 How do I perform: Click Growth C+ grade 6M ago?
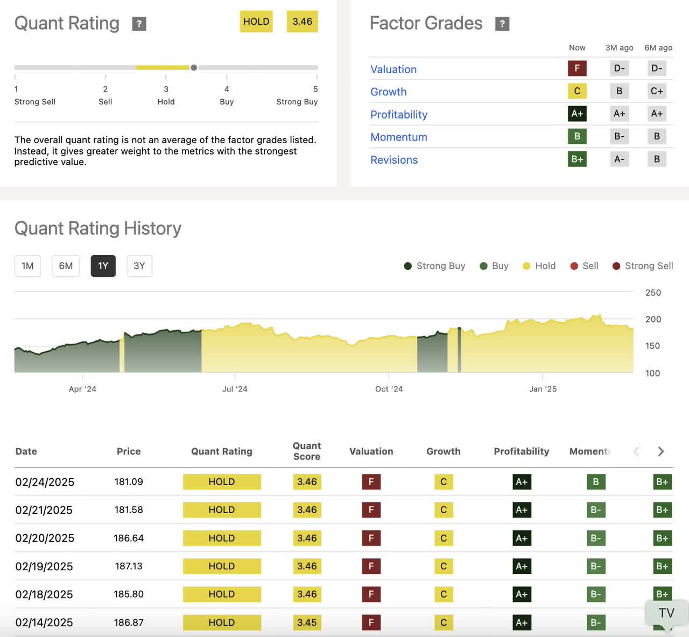[657, 91]
